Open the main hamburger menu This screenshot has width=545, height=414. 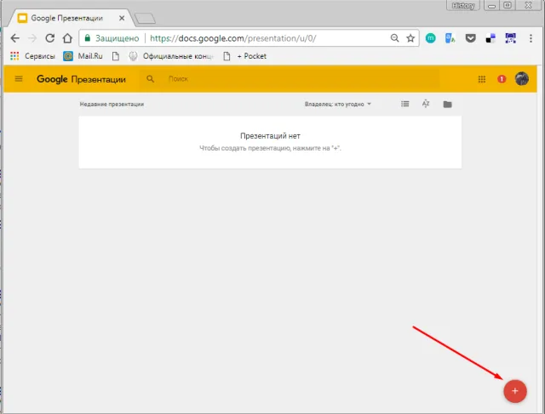(19, 79)
